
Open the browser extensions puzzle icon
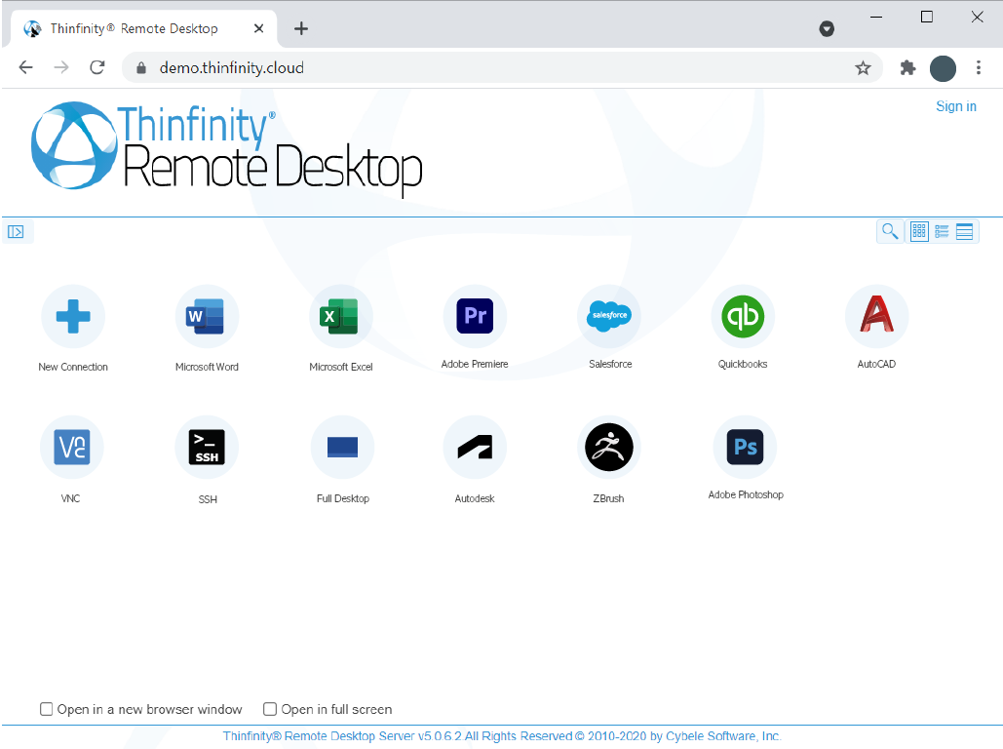[907, 68]
